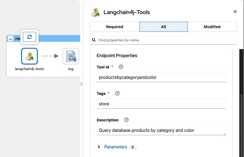Open help for the Description field
244x157 pixels.
(x=126, y=120)
